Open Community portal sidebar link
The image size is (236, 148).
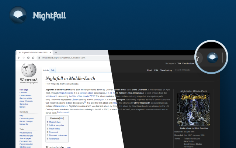pyautogui.click(x=27, y=118)
